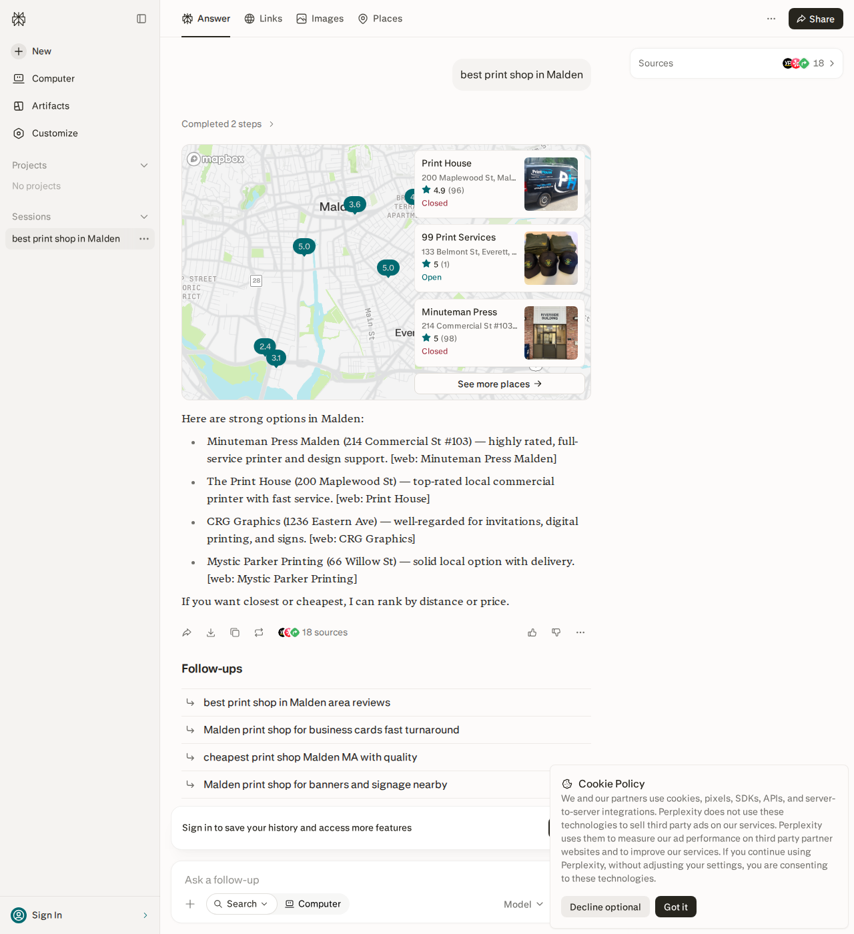Screen dimensions: 854x934
Task: Click the thumbs down icon
Action: [556, 632]
